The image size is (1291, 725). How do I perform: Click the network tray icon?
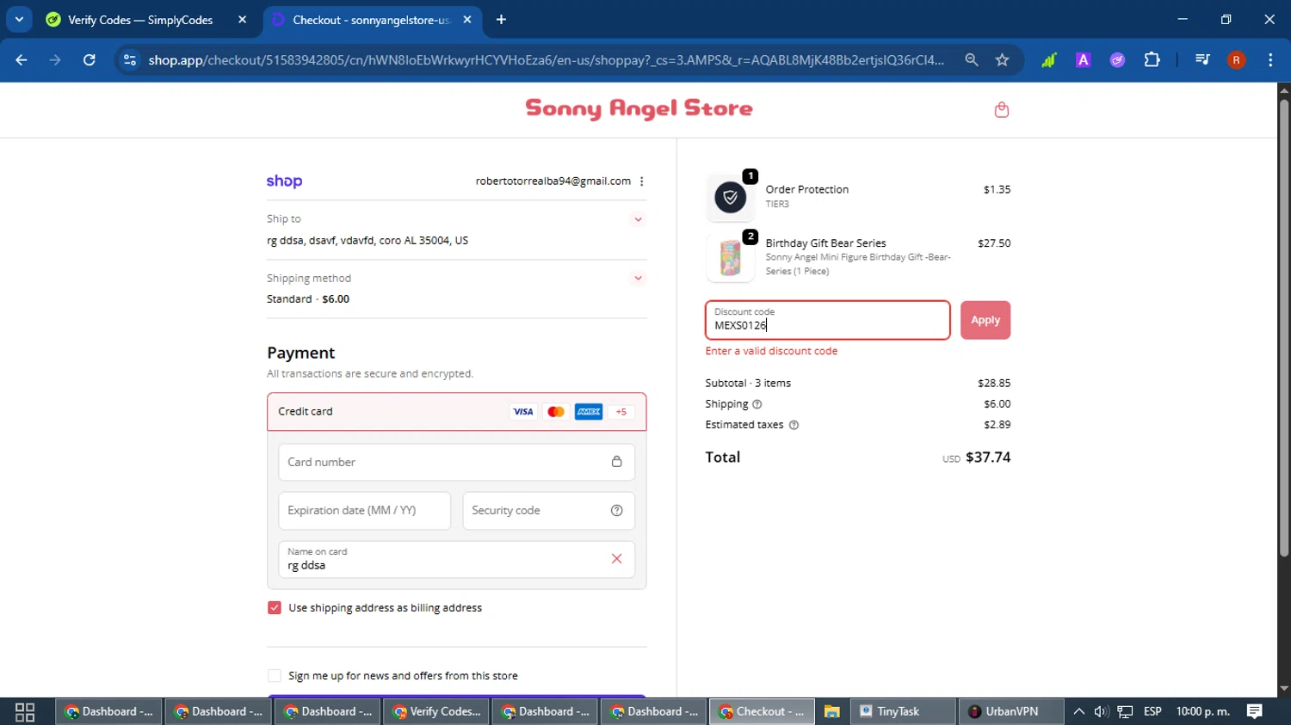click(x=1125, y=711)
